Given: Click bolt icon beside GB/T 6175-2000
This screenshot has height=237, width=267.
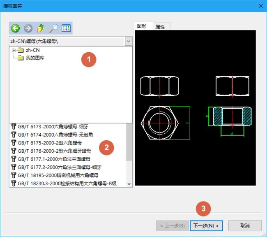Looking at the screenshot, I should tap(14, 143).
